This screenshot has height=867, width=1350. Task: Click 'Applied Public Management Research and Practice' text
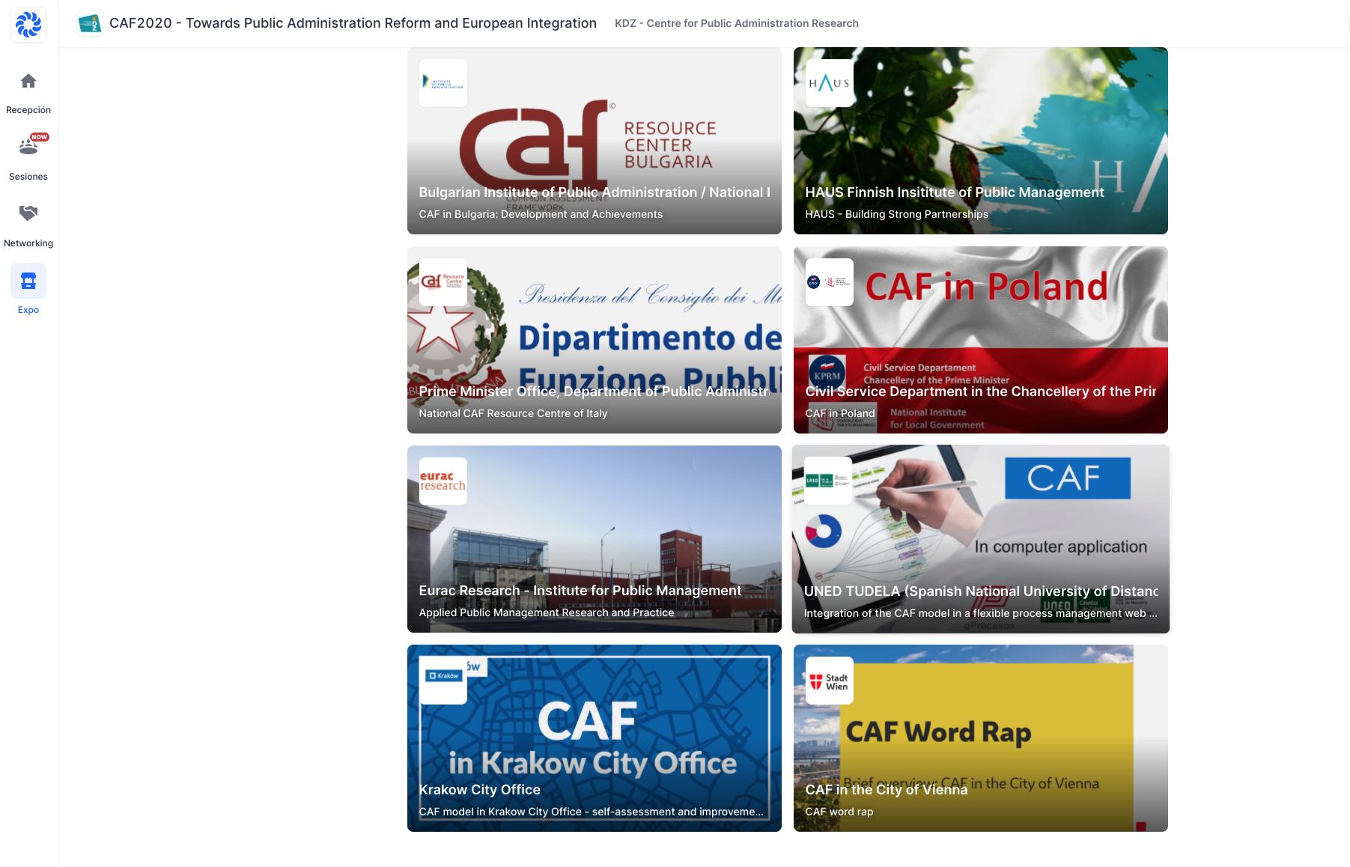(x=547, y=612)
